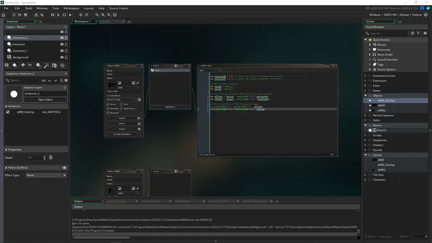Open Game Options gear in the toolbar

coord(81,15)
